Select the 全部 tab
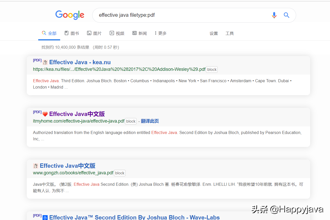The width and height of the screenshot is (330, 220). click(x=49, y=33)
